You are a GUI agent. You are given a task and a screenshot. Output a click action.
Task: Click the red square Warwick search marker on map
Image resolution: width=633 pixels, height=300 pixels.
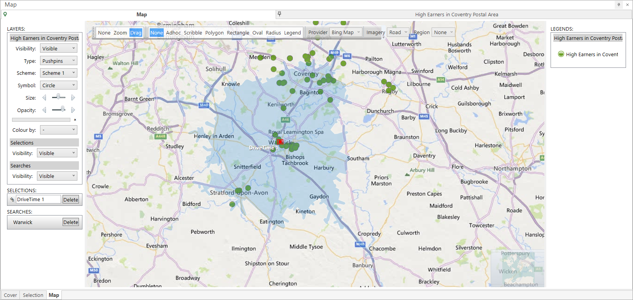[280, 141]
